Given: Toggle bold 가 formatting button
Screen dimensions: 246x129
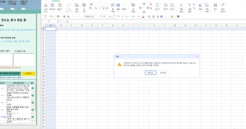Looking at the screenshot, I should [x=119, y=16].
